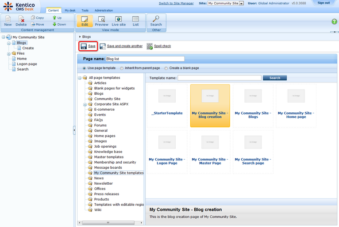Select My Community Site - Master Page template
This screenshot has width=339, height=227.
210,152
